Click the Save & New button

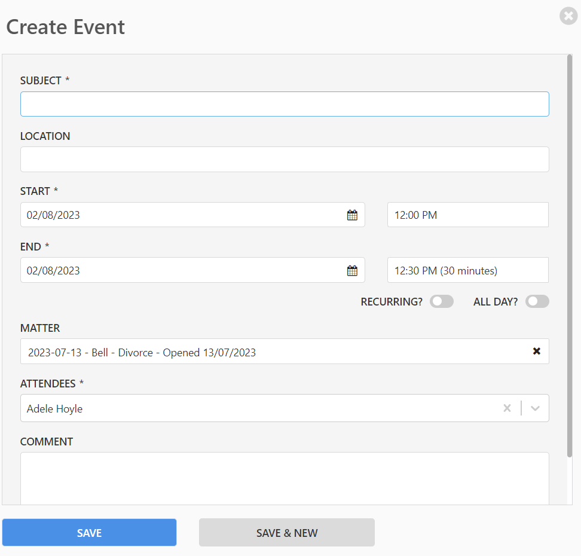(287, 532)
